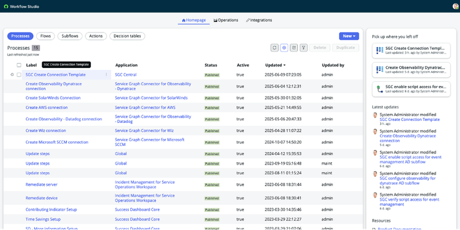Click the process icon on Create Observability Dynatrac card

click(380, 70)
